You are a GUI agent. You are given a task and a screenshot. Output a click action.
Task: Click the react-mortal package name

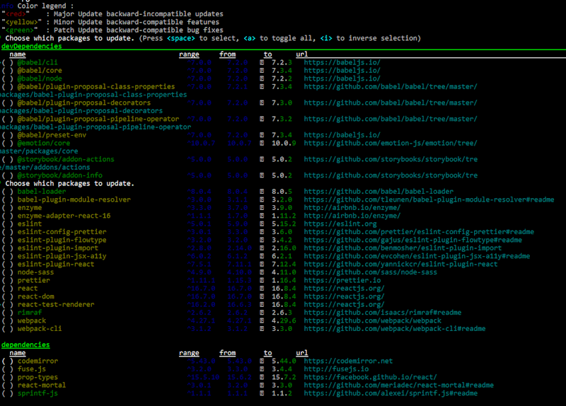click(x=42, y=385)
